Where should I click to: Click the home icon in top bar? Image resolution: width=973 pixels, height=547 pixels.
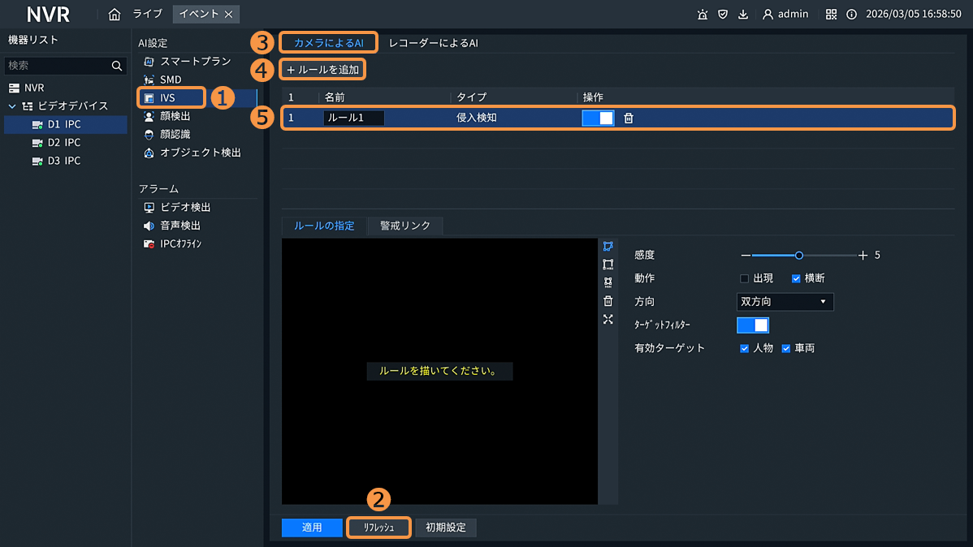115,14
